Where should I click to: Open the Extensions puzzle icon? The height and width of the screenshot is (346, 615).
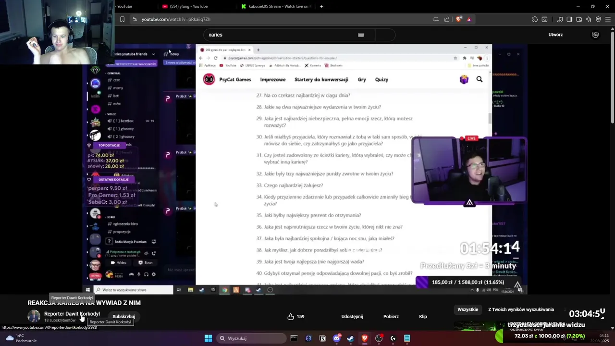(535, 19)
